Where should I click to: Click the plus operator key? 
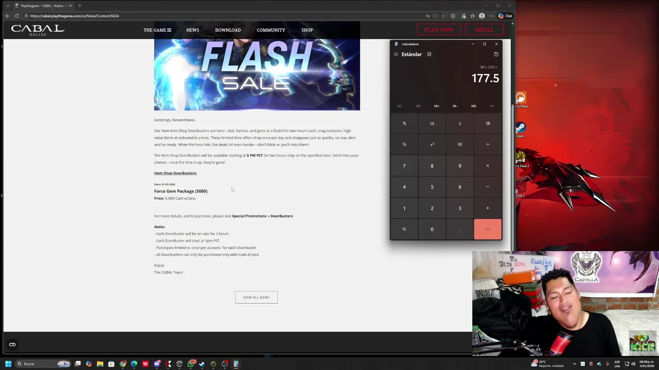(x=488, y=208)
